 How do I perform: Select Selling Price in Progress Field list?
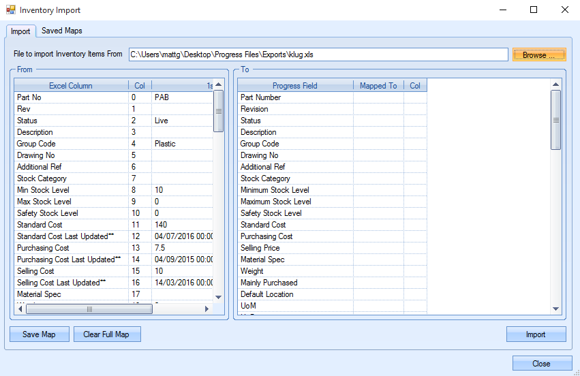click(x=294, y=248)
